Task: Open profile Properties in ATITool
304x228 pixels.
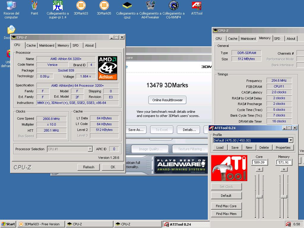Action: (283, 148)
